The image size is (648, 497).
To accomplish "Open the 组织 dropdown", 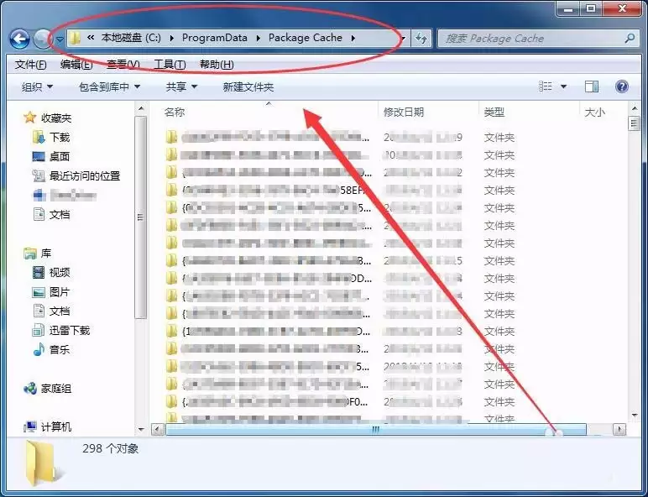I will 37,86.
